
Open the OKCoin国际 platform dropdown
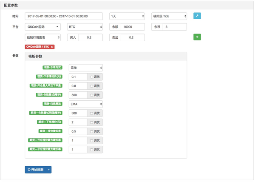tap(42, 27)
